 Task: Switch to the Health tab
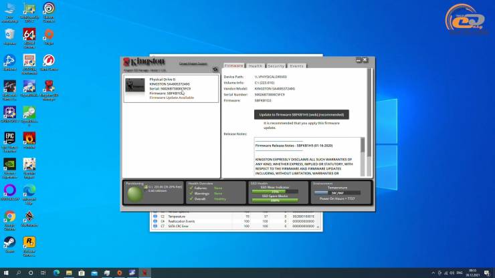click(x=255, y=65)
